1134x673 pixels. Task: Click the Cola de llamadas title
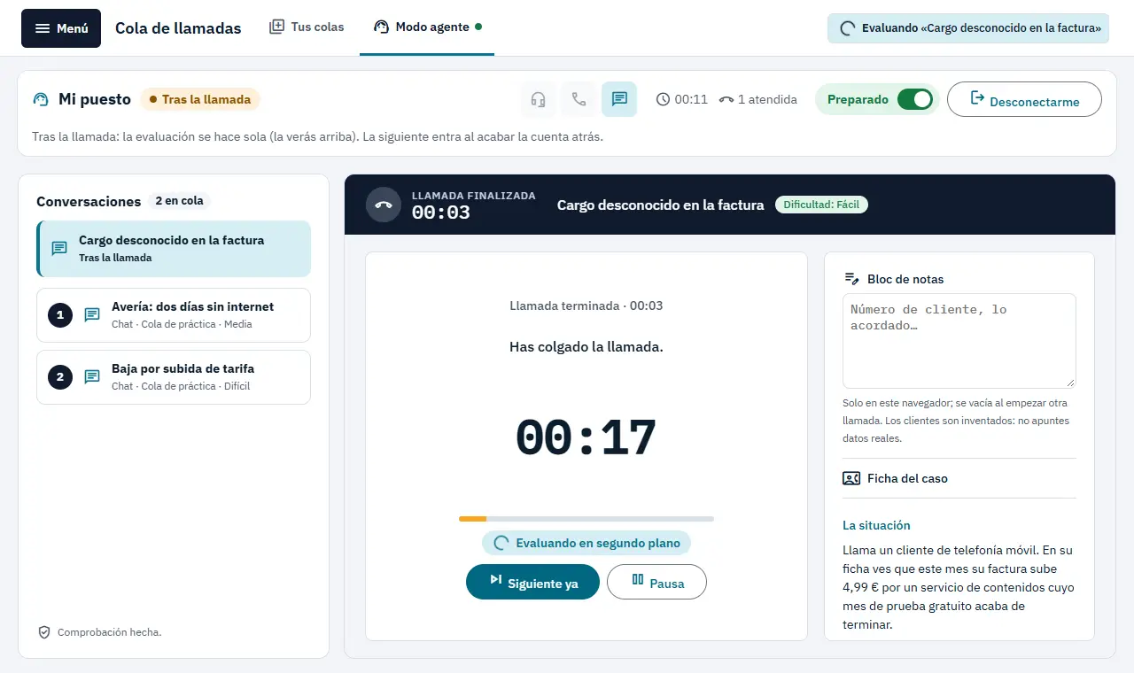178,28
